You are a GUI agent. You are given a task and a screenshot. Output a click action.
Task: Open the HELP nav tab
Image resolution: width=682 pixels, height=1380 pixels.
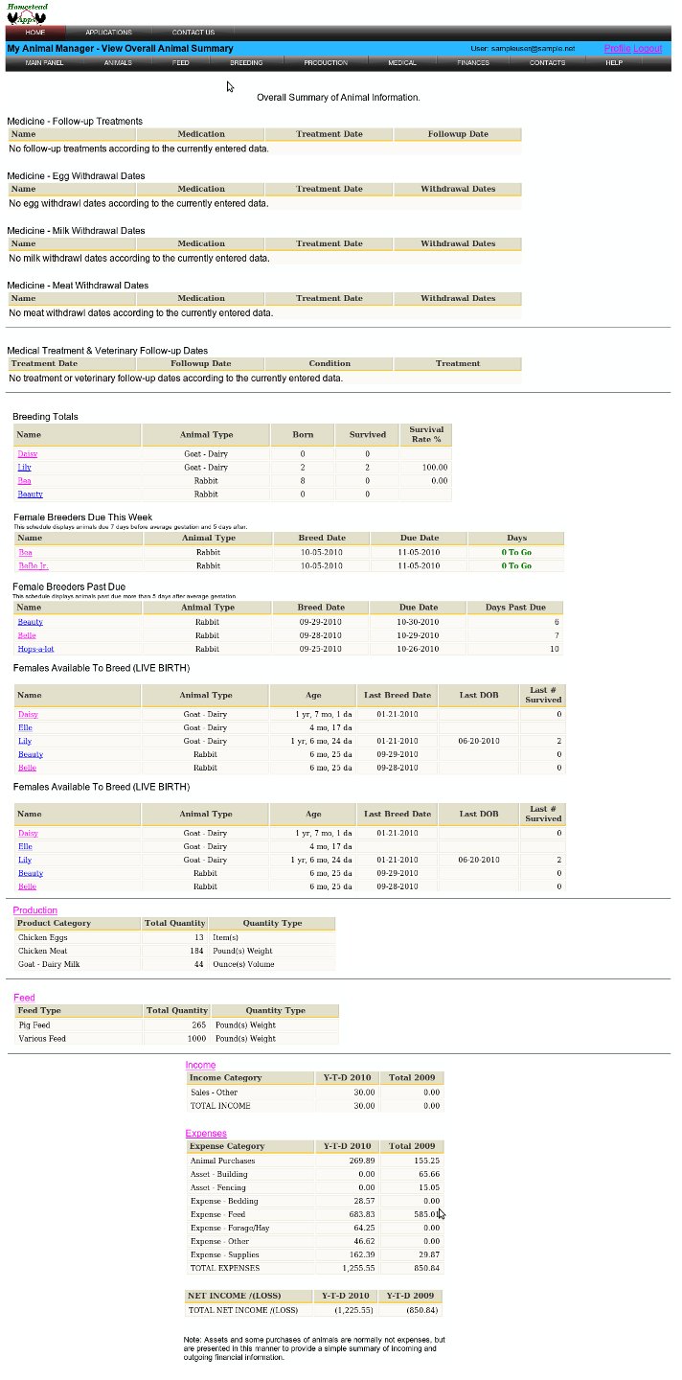click(614, 63)
